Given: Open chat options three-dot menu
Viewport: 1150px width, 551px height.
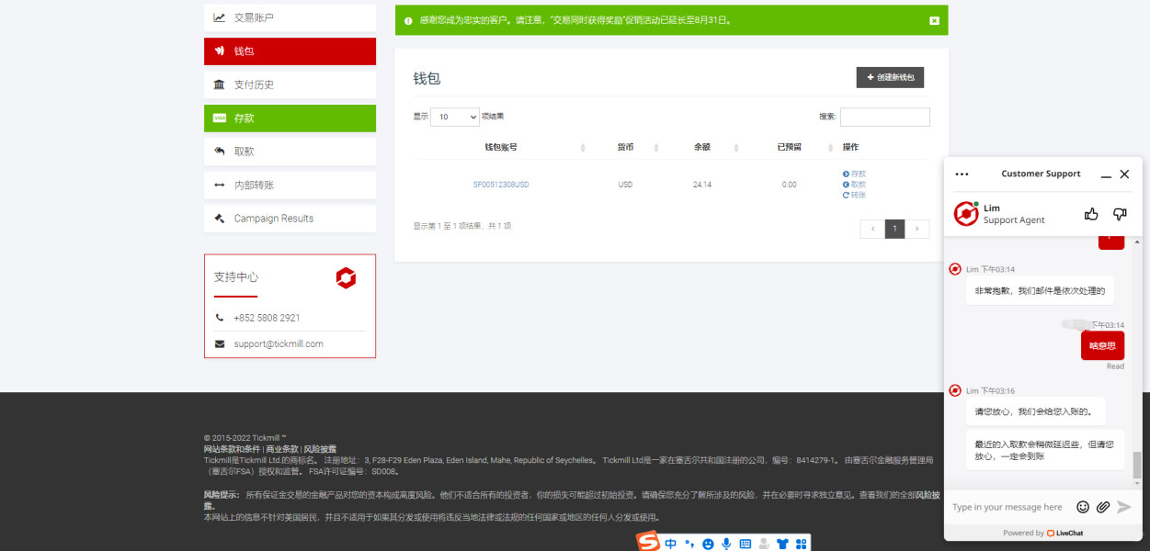Looking at the screenshot, I should click(x=962, y=174).
